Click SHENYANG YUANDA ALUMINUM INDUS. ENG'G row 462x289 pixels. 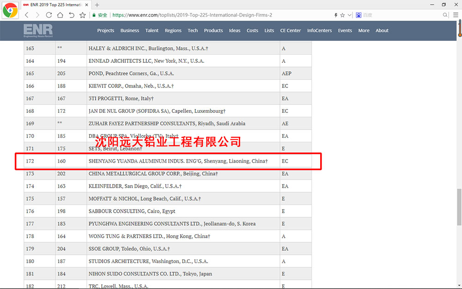[x=168, y=161]
